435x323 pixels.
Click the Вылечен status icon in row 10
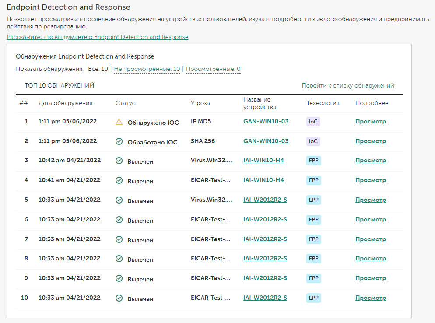(119, 298)
